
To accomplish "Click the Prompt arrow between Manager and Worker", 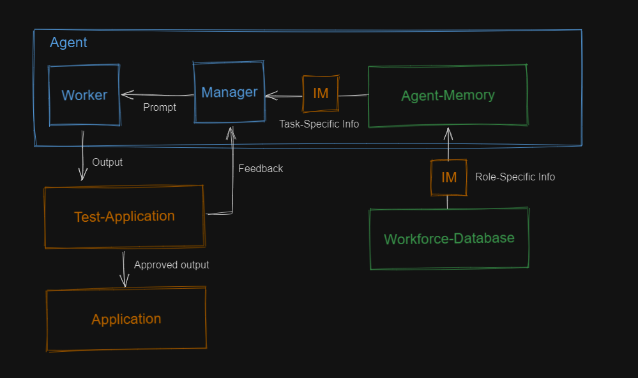I will (x=158, y=96).
